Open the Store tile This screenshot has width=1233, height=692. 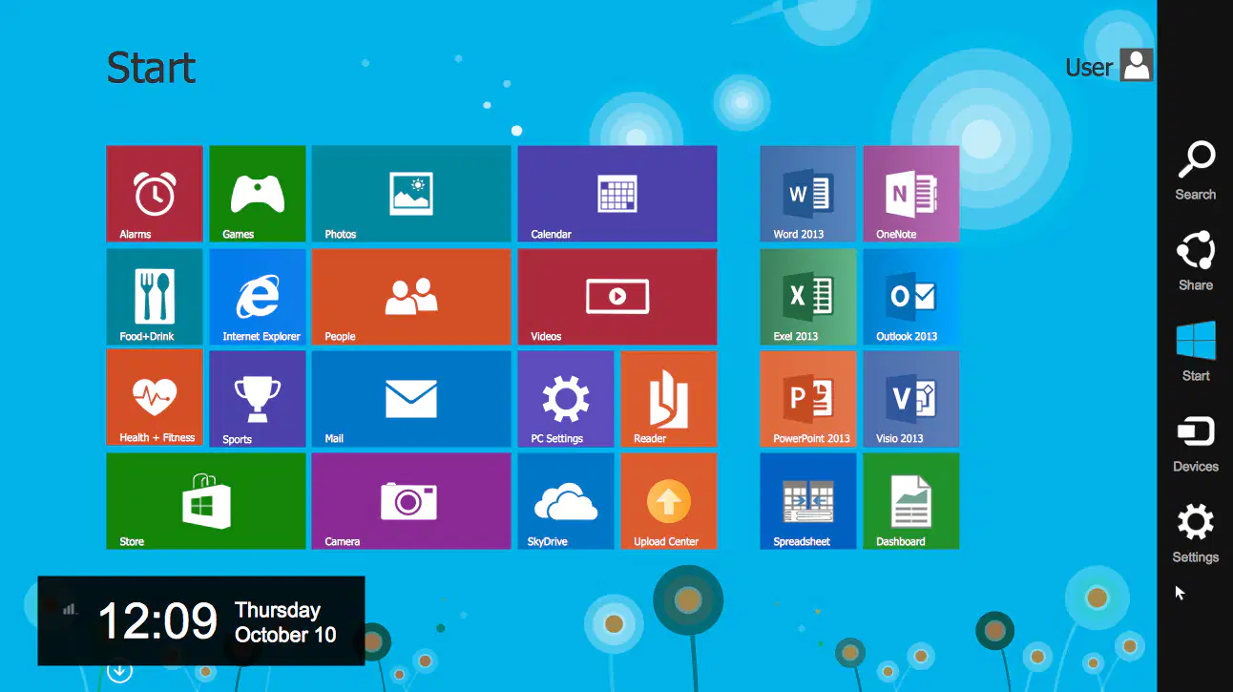coord(206,501)
